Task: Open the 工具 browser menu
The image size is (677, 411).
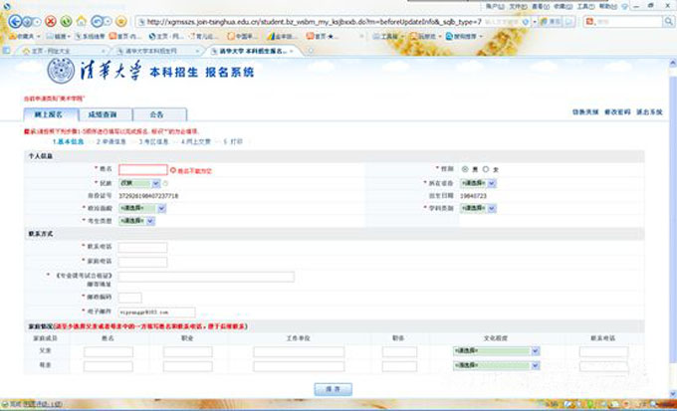Action: point(585,7)
